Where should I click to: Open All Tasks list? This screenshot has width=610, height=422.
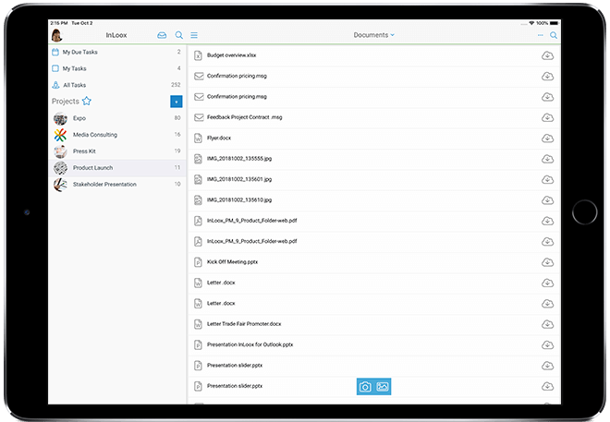(116, 85)
